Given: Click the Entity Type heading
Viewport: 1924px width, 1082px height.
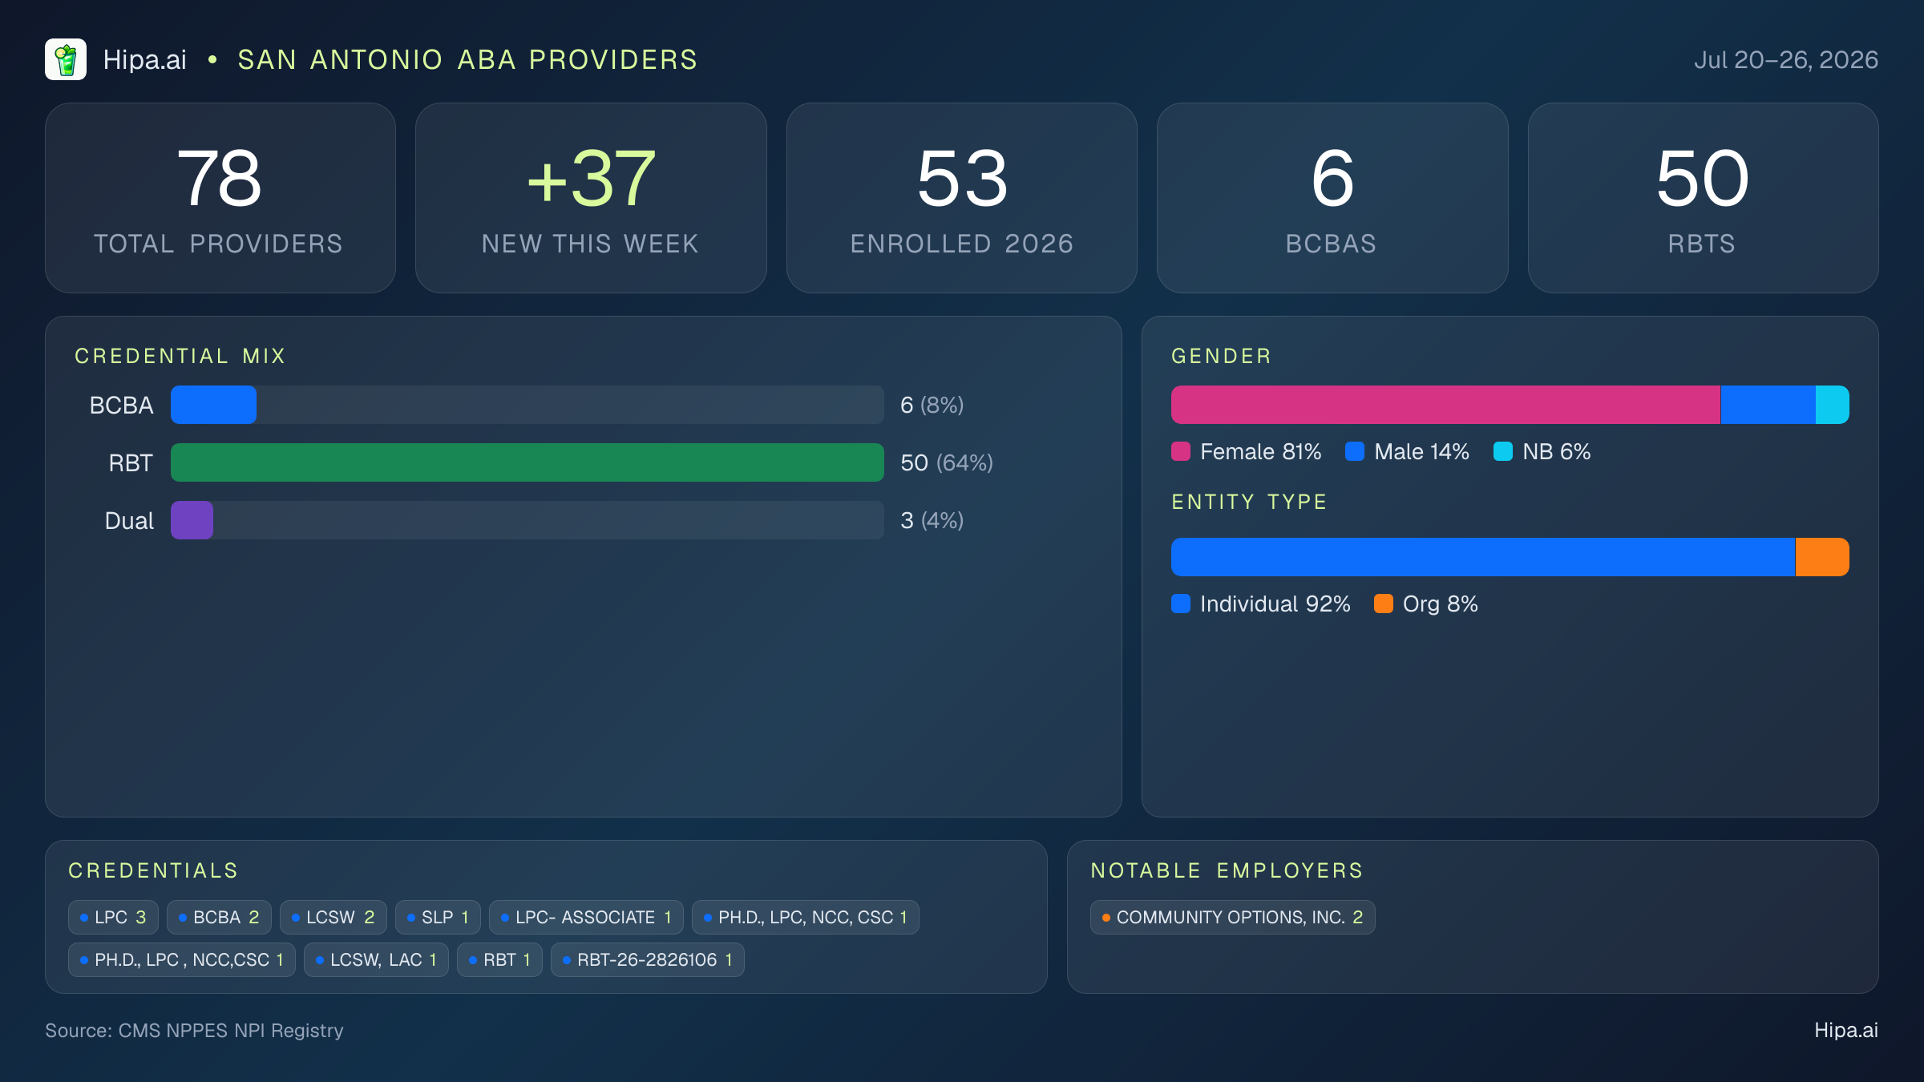Looking at the screenshot, I should 1249,502.
